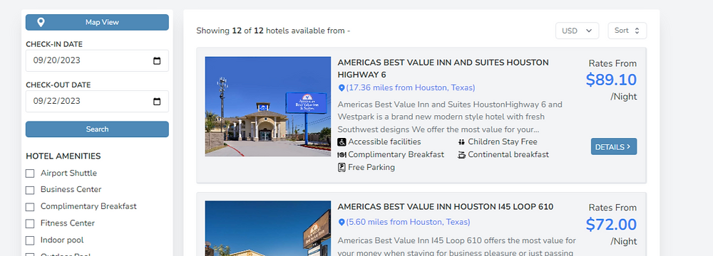Image resolution: width=713 pixels, height=256 pixels.
Task: Open the Americas Best Value Inn and Suites Houston Highway 6 title
Action: coord(443,68)
